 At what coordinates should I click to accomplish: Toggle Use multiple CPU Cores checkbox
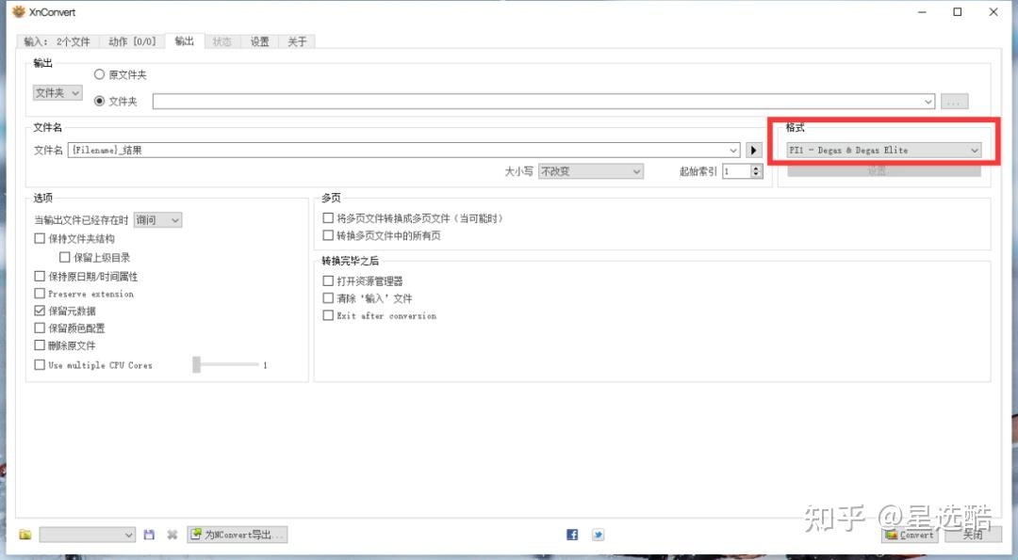(40, 365)
